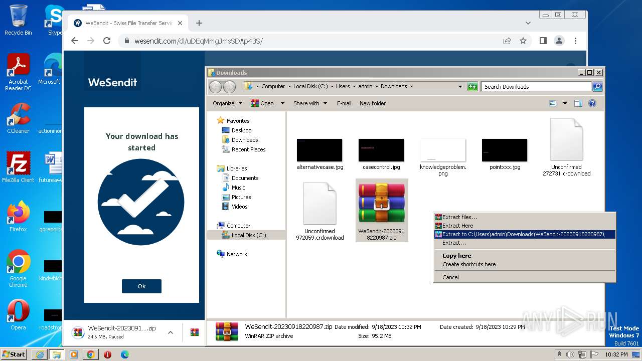Refresh the Downloads folder view
The height and width of the screenshot is (361, 642).
472,87
